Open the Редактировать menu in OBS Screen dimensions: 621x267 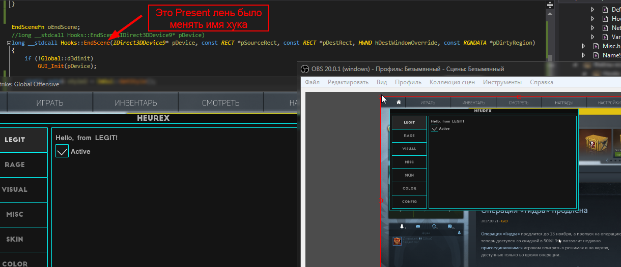[x=348, y=82]
